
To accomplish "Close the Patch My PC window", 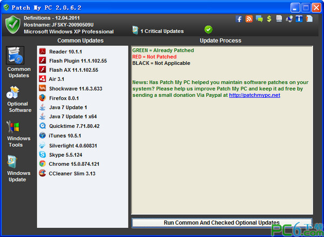I will (316, 8).
